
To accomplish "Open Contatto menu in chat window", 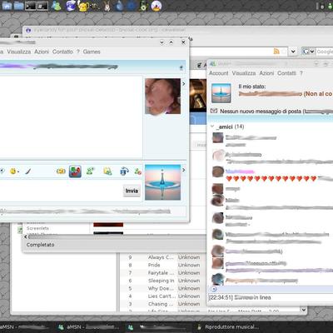I will coord(62,52).
